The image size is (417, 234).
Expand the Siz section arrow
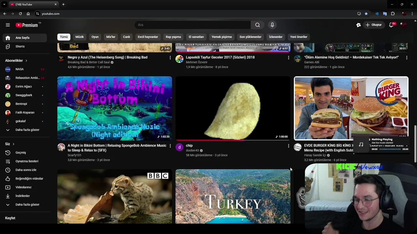pyautogui.click(x=13, y=144)
